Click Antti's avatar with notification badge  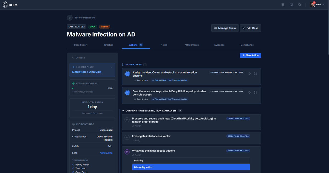313,5
